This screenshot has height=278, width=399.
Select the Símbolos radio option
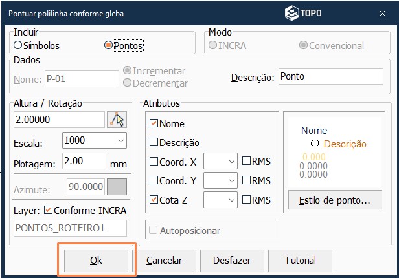pyautogui.click(x=37, y=45)
